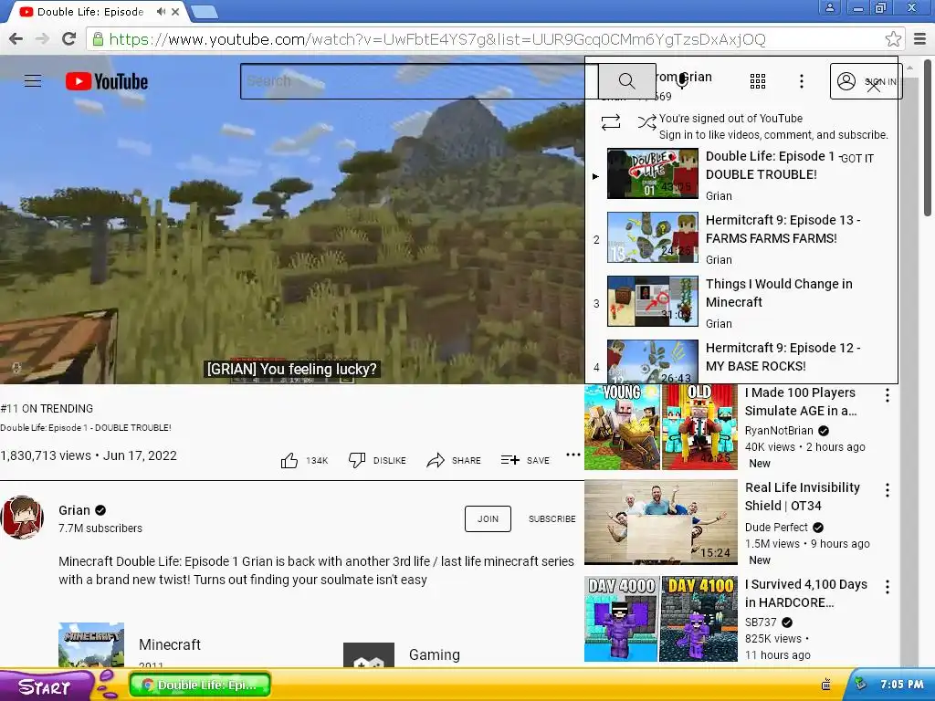The image size is (935, 701).
Task: Click the Chrome user profile icon in titlebar
Action: 829,7
